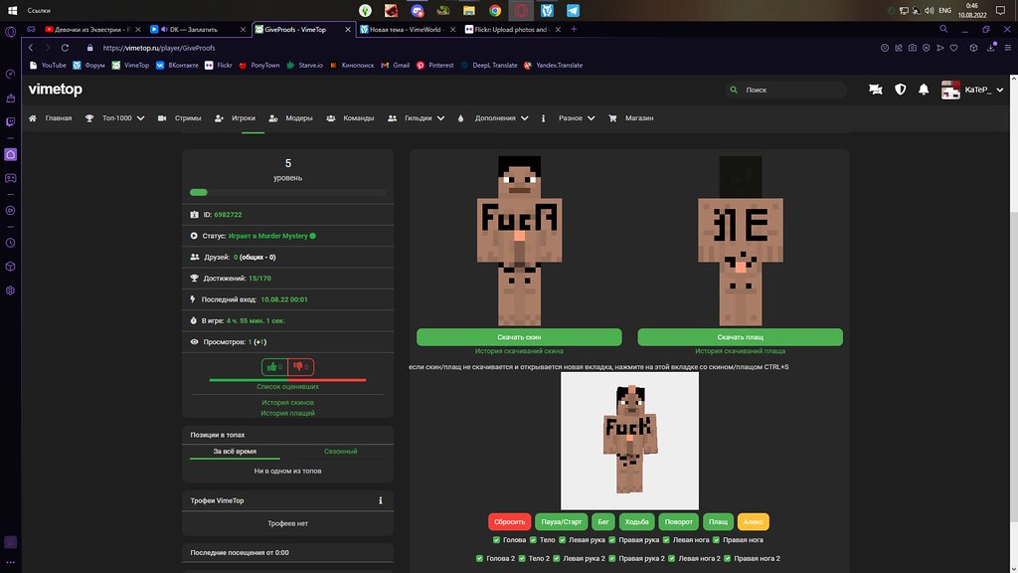
Task: Click the thumbs down dislike button
Action: [x=300, y=366]
